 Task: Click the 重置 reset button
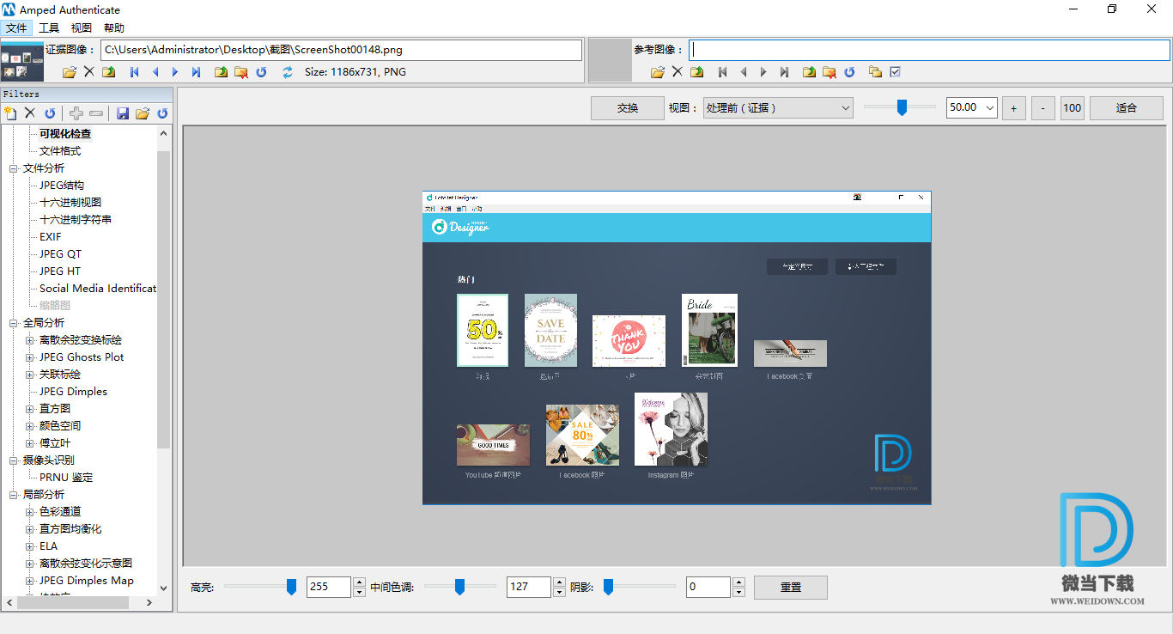coord(791,588)
